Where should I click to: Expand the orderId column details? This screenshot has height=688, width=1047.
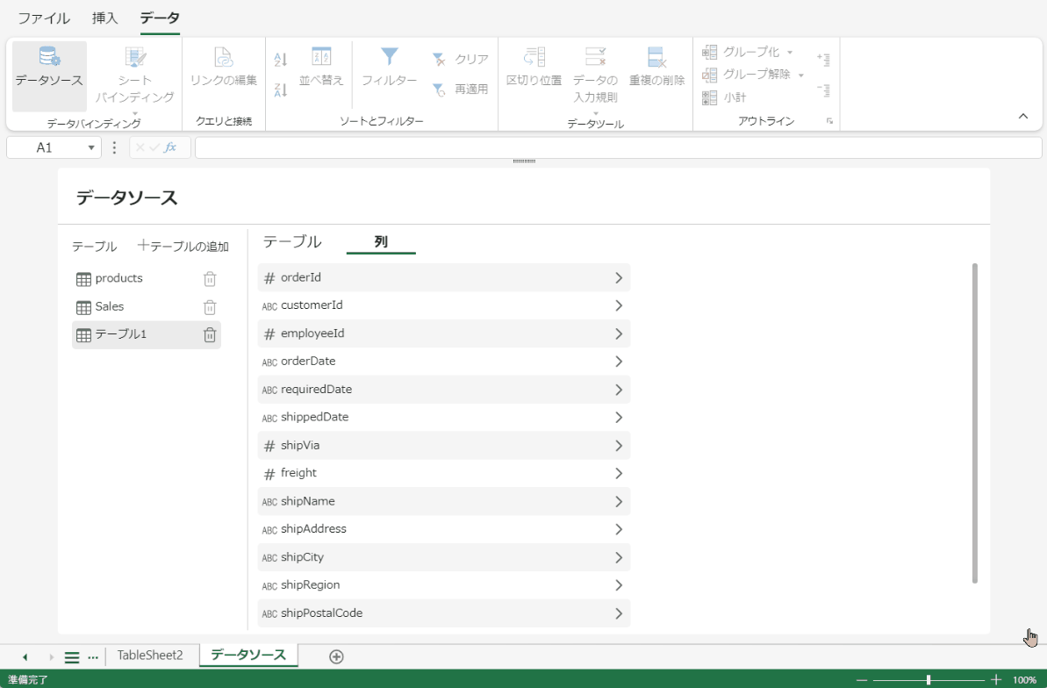(x=618, y=278)
